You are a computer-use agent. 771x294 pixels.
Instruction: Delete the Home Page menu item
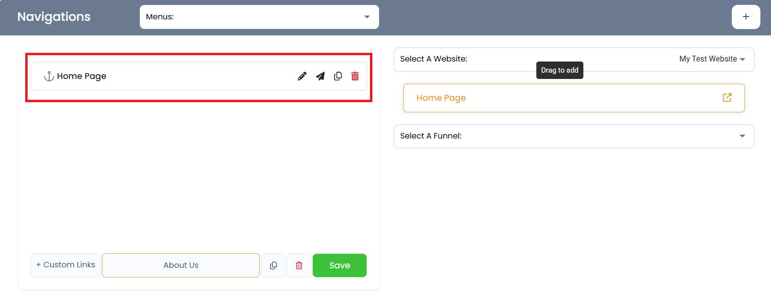tap(355, 77)
